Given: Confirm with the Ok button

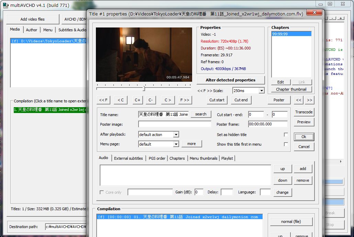Looking at the screenshot, I should [304, 137].
